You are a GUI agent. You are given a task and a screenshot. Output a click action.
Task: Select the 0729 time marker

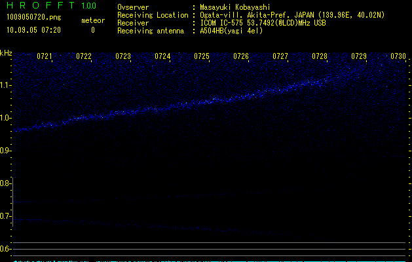[359, 56]
